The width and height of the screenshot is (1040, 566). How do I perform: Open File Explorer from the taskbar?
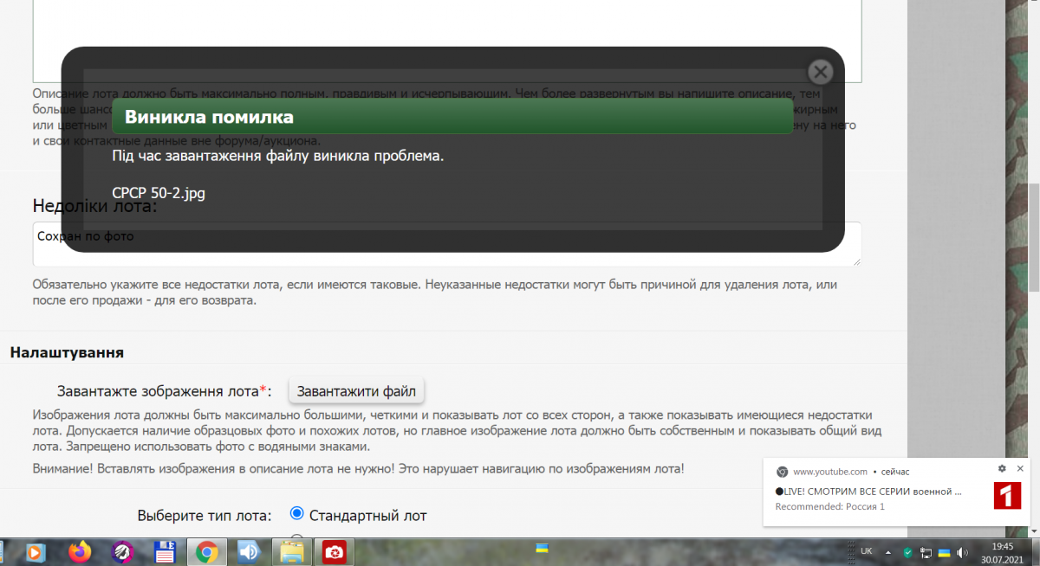[x=291, y=552]
